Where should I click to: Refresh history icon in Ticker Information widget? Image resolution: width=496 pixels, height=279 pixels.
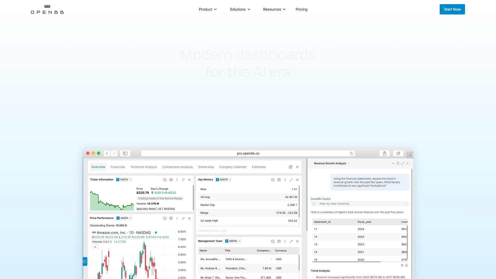(165, 180)
